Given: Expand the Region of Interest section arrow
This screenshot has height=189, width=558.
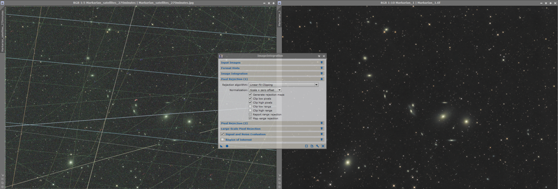Looking at the screenshot, I should [322, 140].
